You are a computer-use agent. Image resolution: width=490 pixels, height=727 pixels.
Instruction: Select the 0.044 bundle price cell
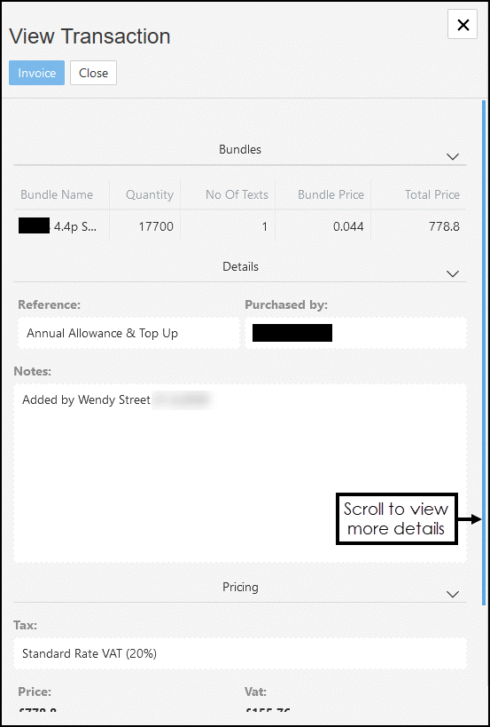click(x=323, y=226)
